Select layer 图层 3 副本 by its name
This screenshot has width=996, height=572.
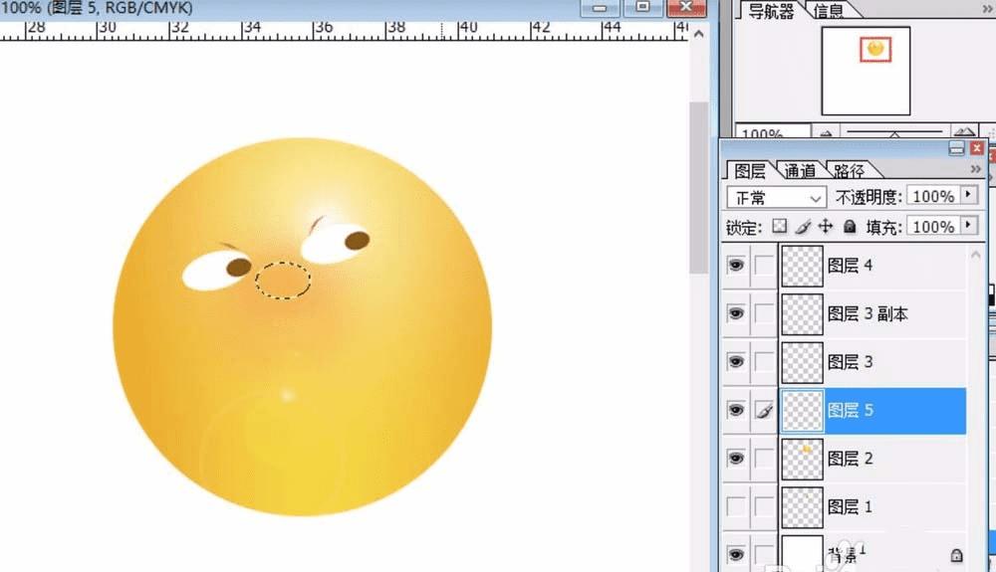tap(868, 313)
